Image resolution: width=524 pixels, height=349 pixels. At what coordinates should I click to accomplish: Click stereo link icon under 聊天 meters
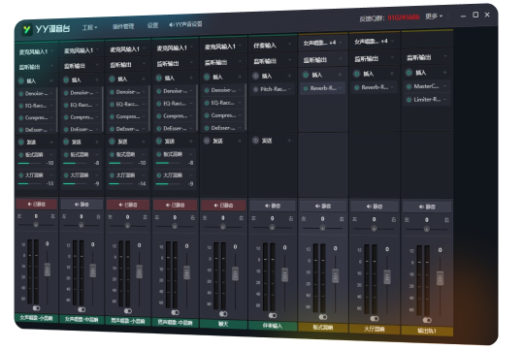point(223,314)
